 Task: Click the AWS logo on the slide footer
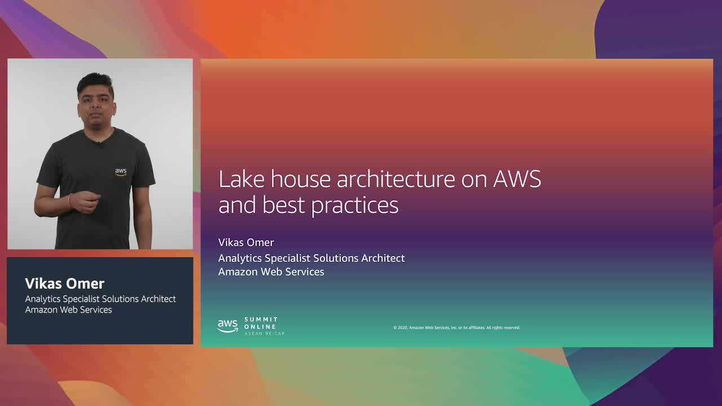tap(228, 326)
